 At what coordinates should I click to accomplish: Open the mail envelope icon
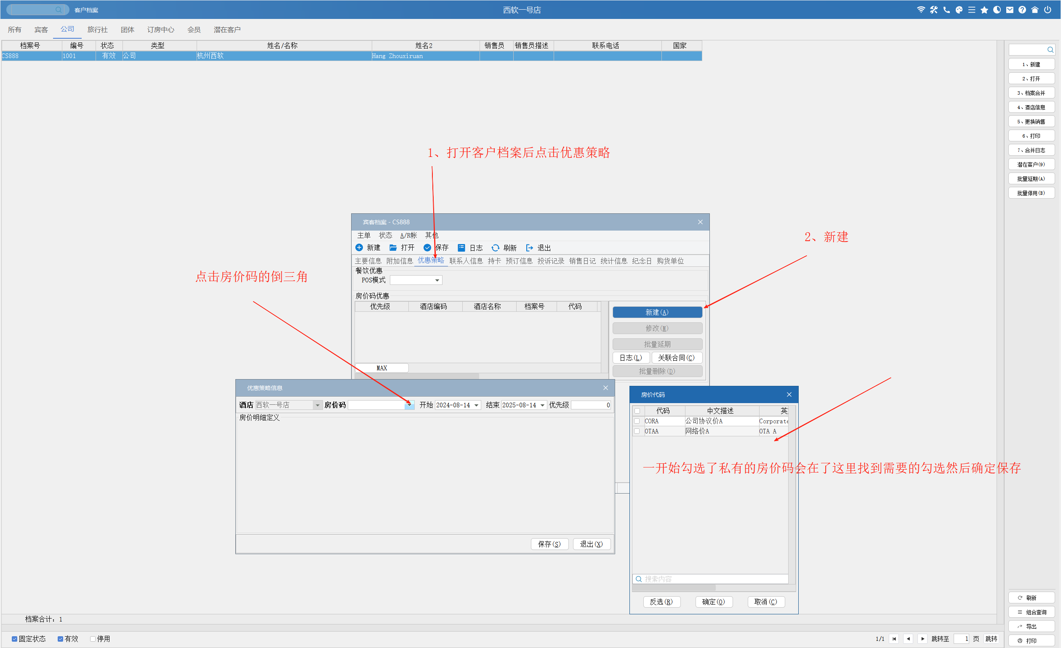tap(1010, 9)
